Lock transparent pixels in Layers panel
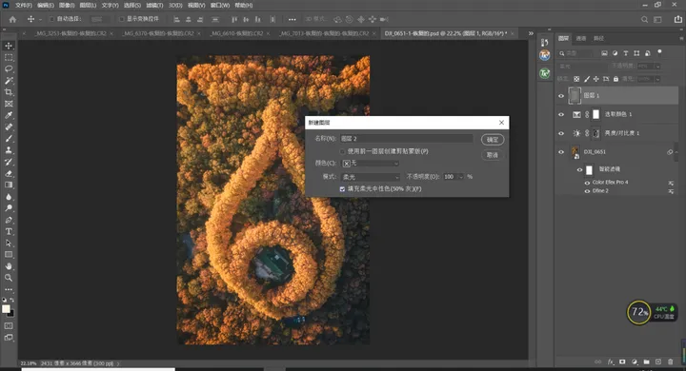Image resolution: width=686 pixels, height=371 pixels. click(x=576, y=79)
